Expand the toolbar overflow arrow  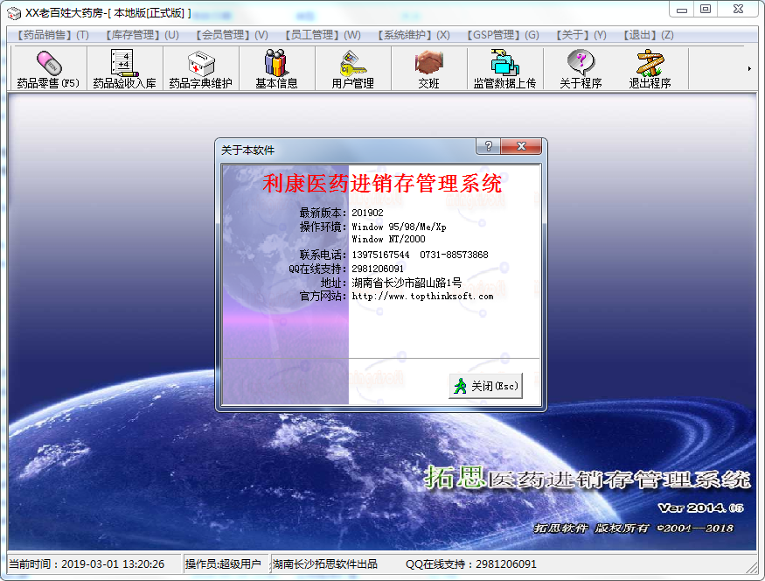(x=749, y=69)
